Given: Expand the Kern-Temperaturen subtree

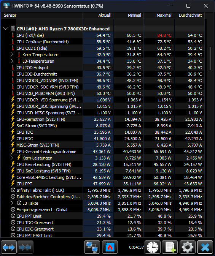Looking at the screenshot, I should point(12,55).
